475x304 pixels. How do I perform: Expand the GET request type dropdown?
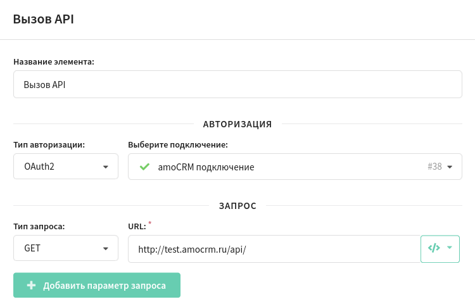(66, 248)
